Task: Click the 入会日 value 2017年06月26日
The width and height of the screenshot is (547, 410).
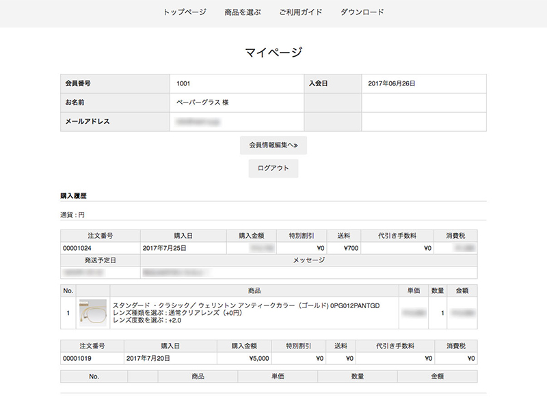Action: coord(391,83)
